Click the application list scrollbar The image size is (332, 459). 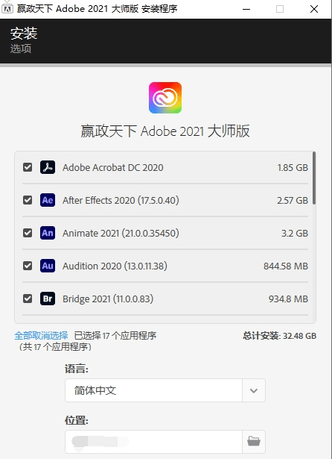pos(314,178)
